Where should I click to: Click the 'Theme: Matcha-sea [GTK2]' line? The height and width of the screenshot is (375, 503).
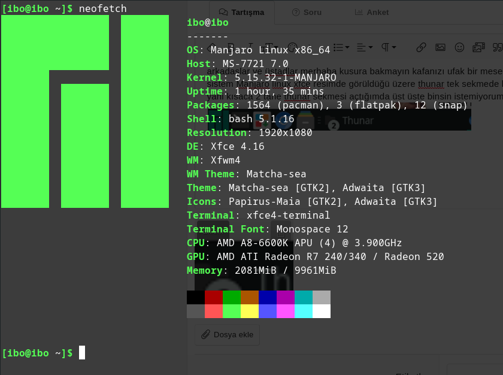tap(307, 188)
